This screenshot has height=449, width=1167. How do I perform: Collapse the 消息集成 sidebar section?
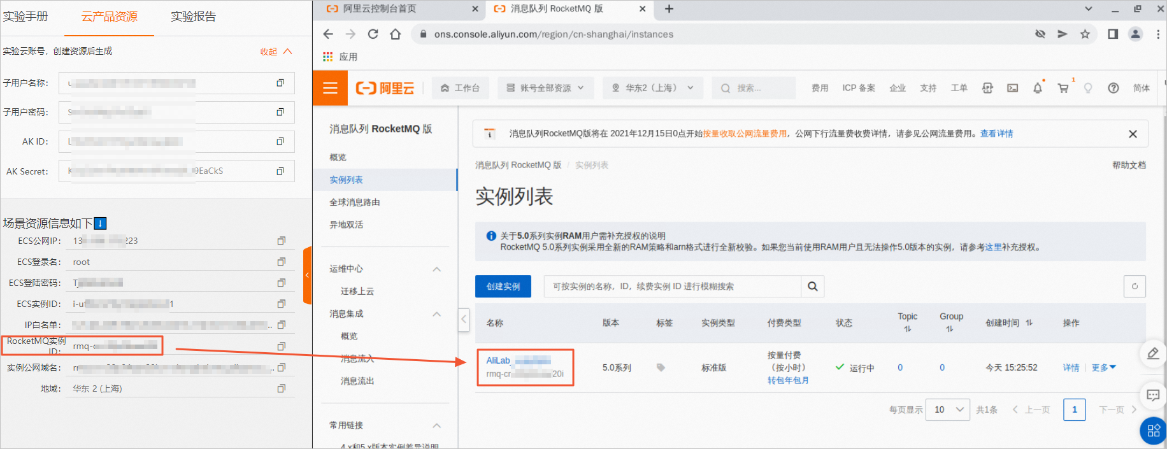click(437, 314)
